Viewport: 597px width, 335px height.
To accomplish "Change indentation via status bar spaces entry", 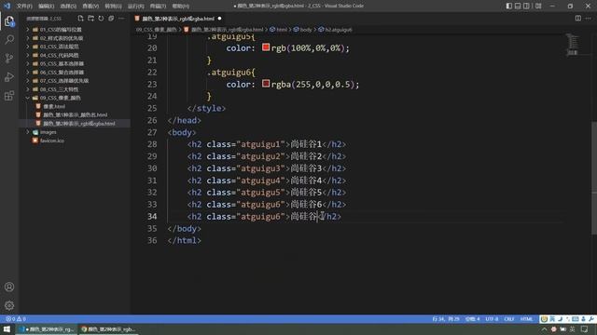I will 473,319.
